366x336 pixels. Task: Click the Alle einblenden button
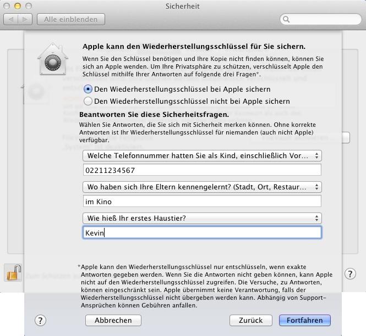point(71,19)
